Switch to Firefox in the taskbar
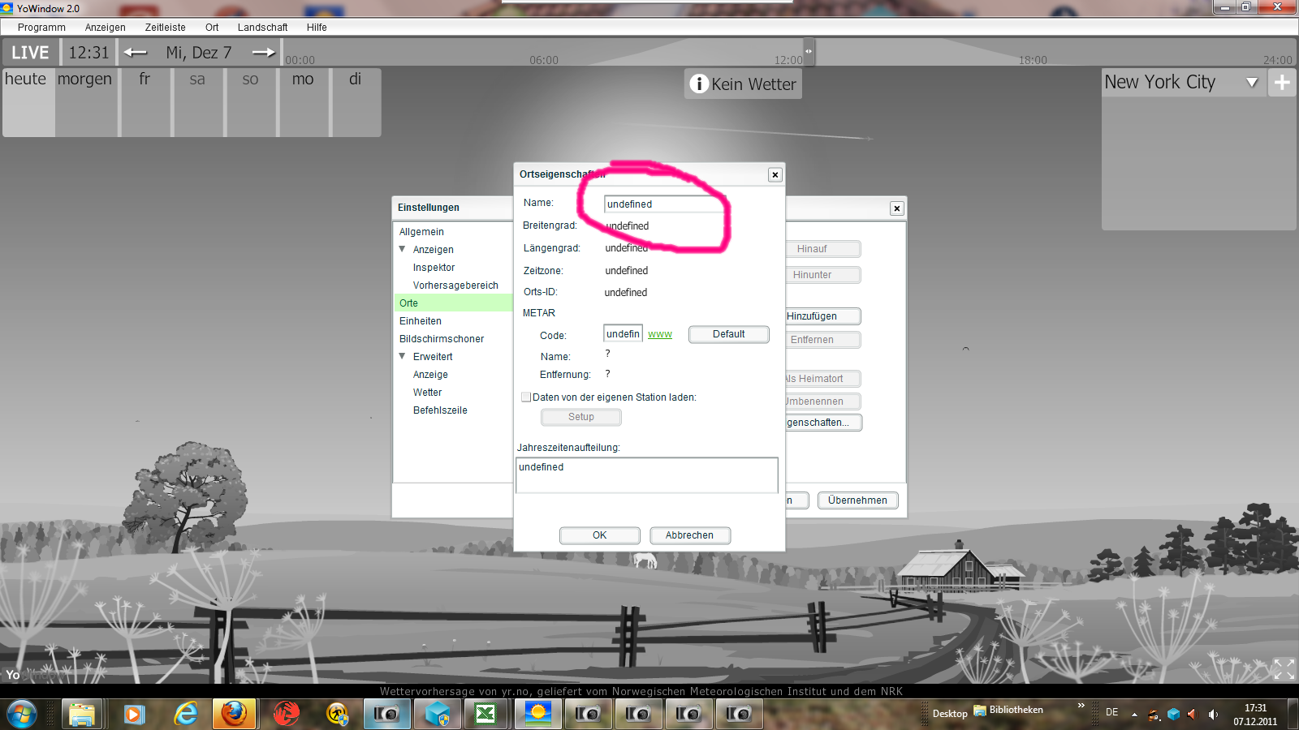 pos(235,714)
